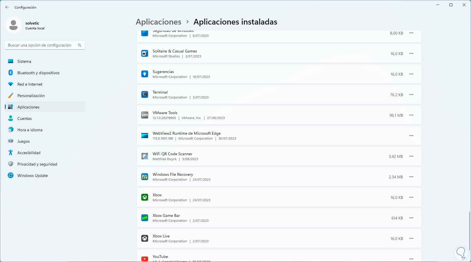Image resolution: width=471 pixels, height=262 pixels.
Task: Click the Accesibilidad figure icon
Action: (x=11, y=153)
